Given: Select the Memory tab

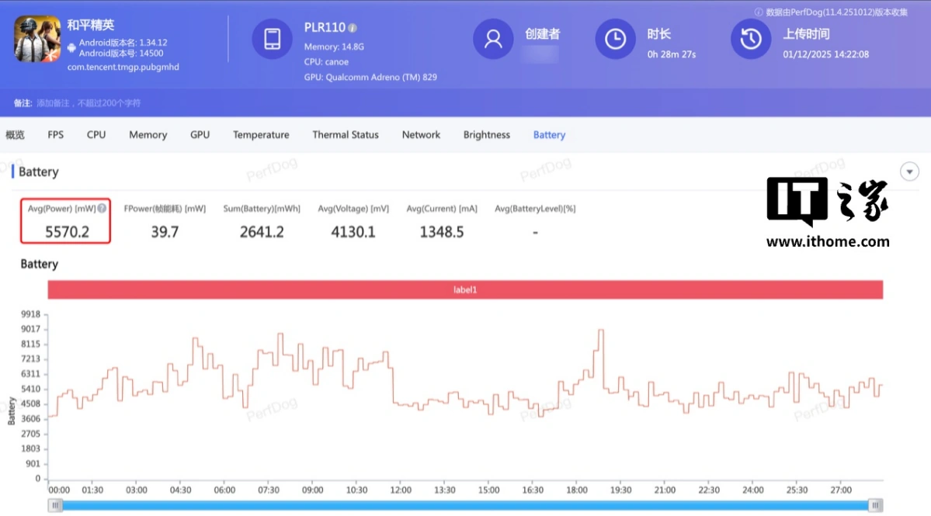Looking at the screenshot, I should (x=148, y=135).
